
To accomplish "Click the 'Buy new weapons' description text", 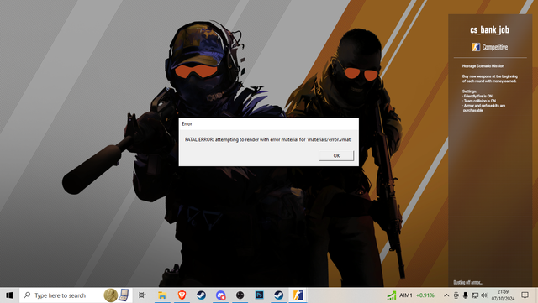I will (x=489, y=79).
